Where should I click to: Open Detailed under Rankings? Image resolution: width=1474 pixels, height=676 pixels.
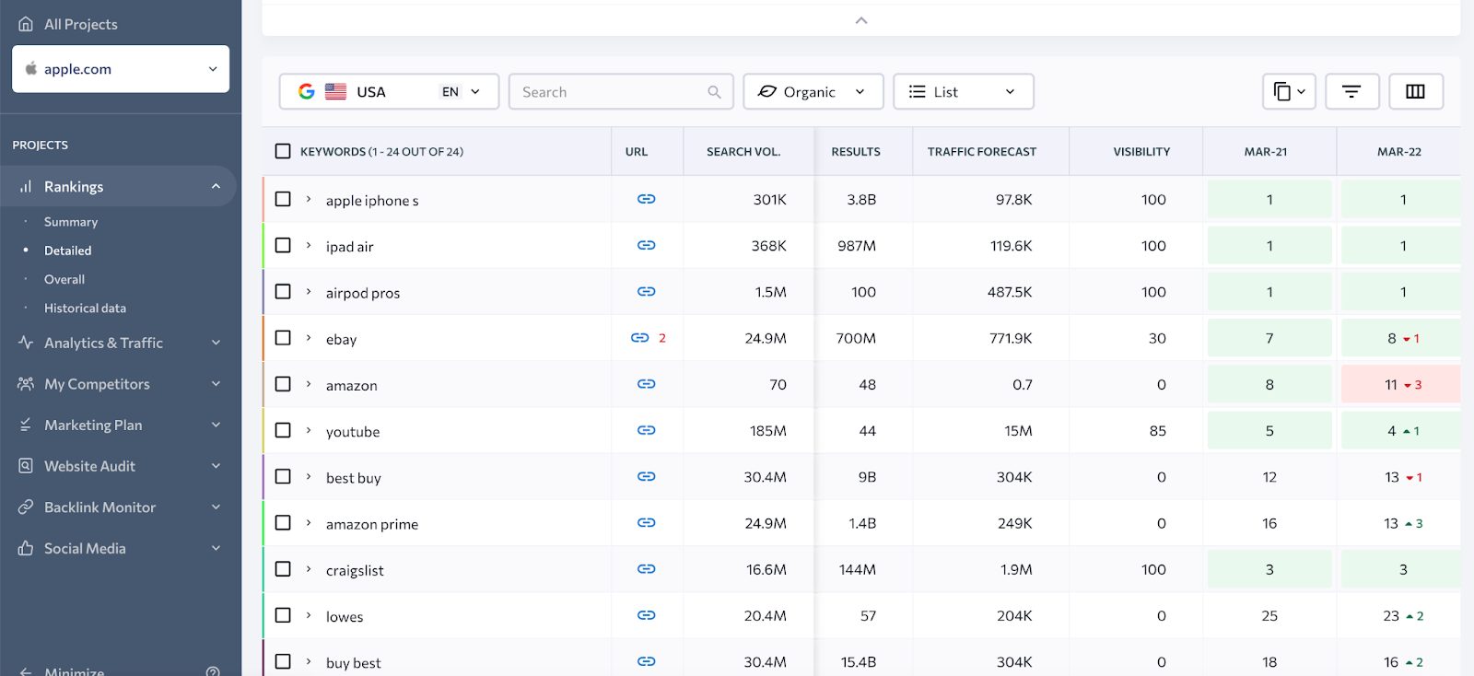(68, 251)
